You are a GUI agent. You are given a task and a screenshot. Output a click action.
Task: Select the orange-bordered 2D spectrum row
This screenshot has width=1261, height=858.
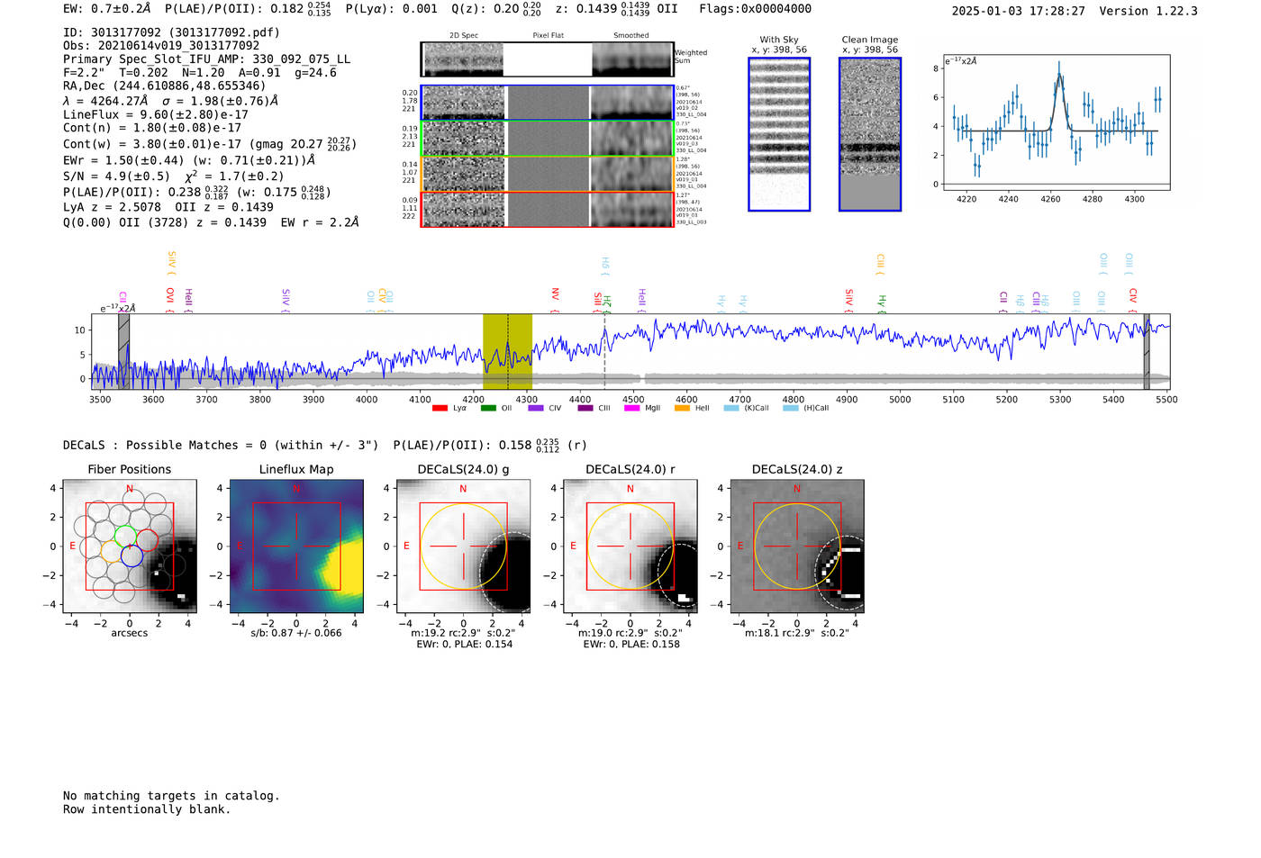(x=548, y=174)
